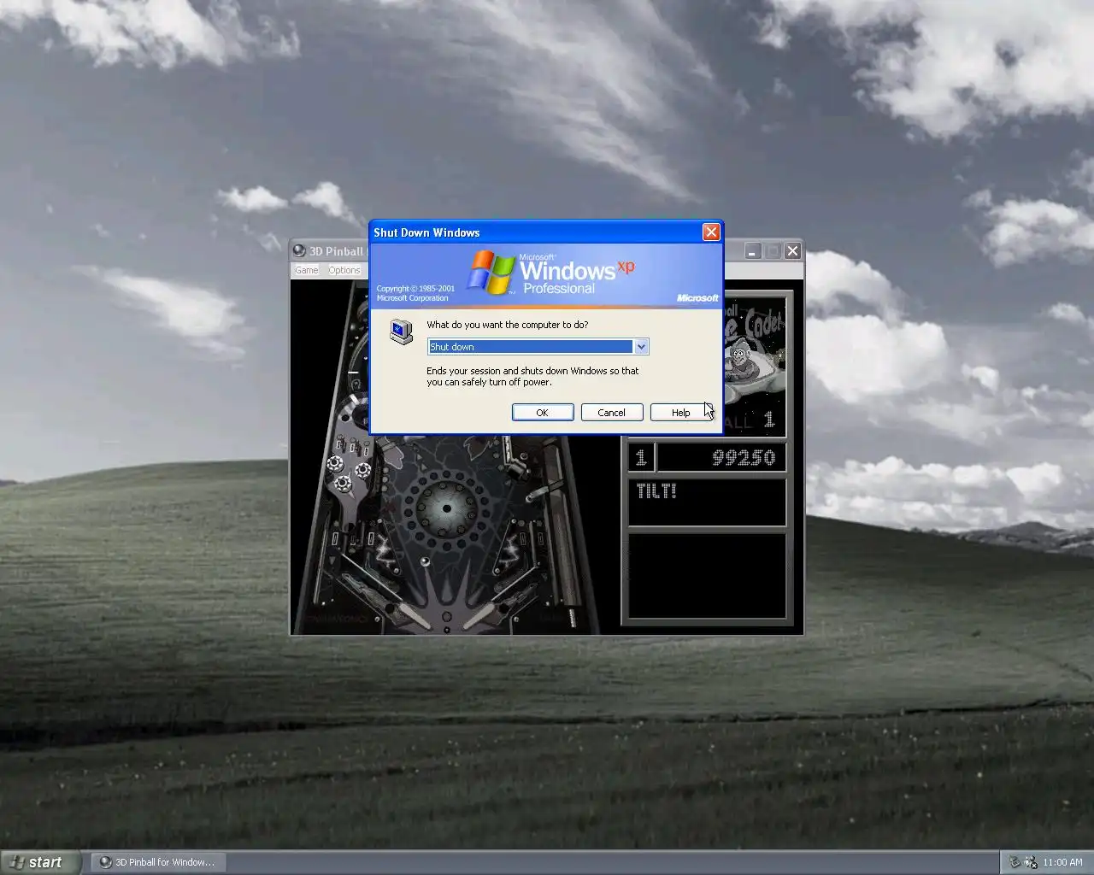
Task: Close the 3D Pinball window
Action: click(792, 250)
